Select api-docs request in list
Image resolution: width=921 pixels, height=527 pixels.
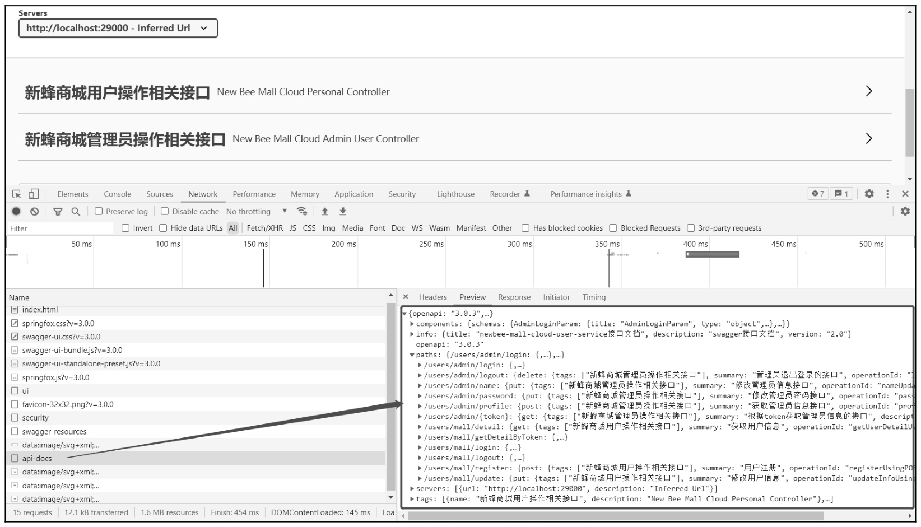coord(196,458)
